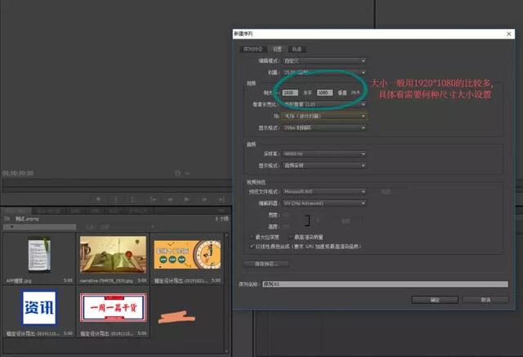523x357 pixels.
Task: Click the step forward one frame icon
Action: [x=204, y=199]
